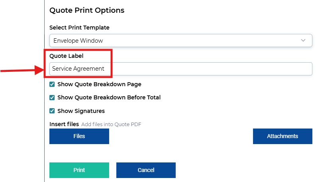316x182 pixels.
Task: Click Show Quote Breakdown Before Total label
Action: (x=109, y=97)
